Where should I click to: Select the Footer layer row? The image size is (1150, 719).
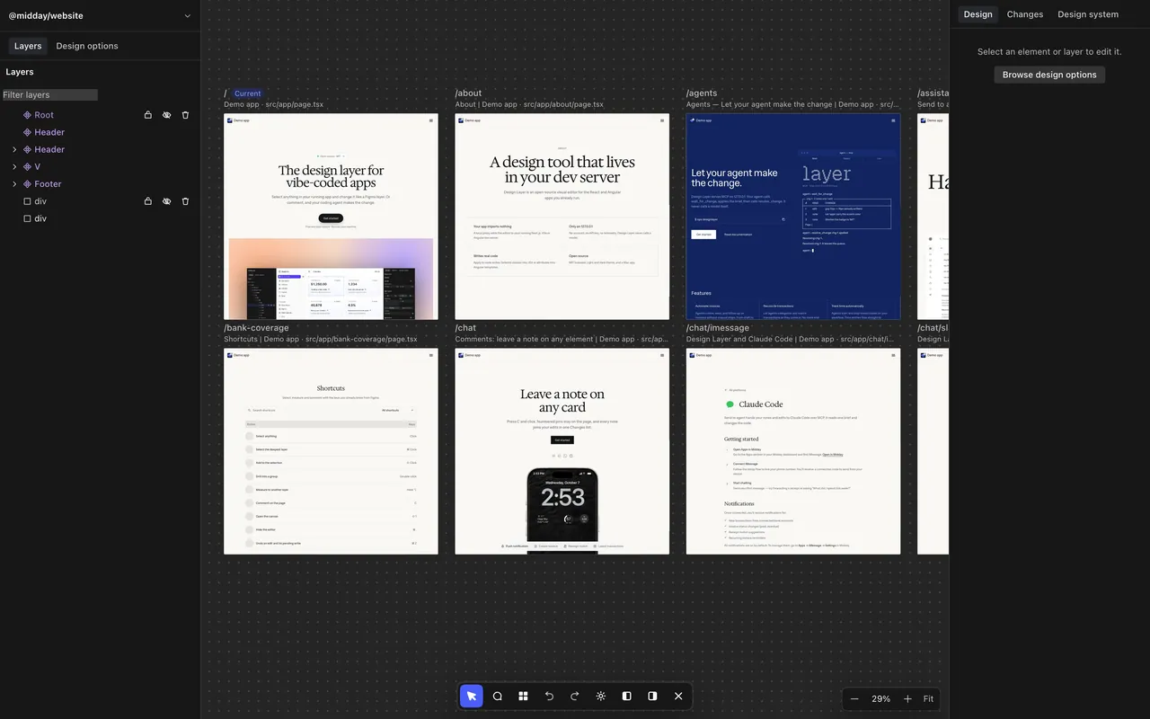100,184
